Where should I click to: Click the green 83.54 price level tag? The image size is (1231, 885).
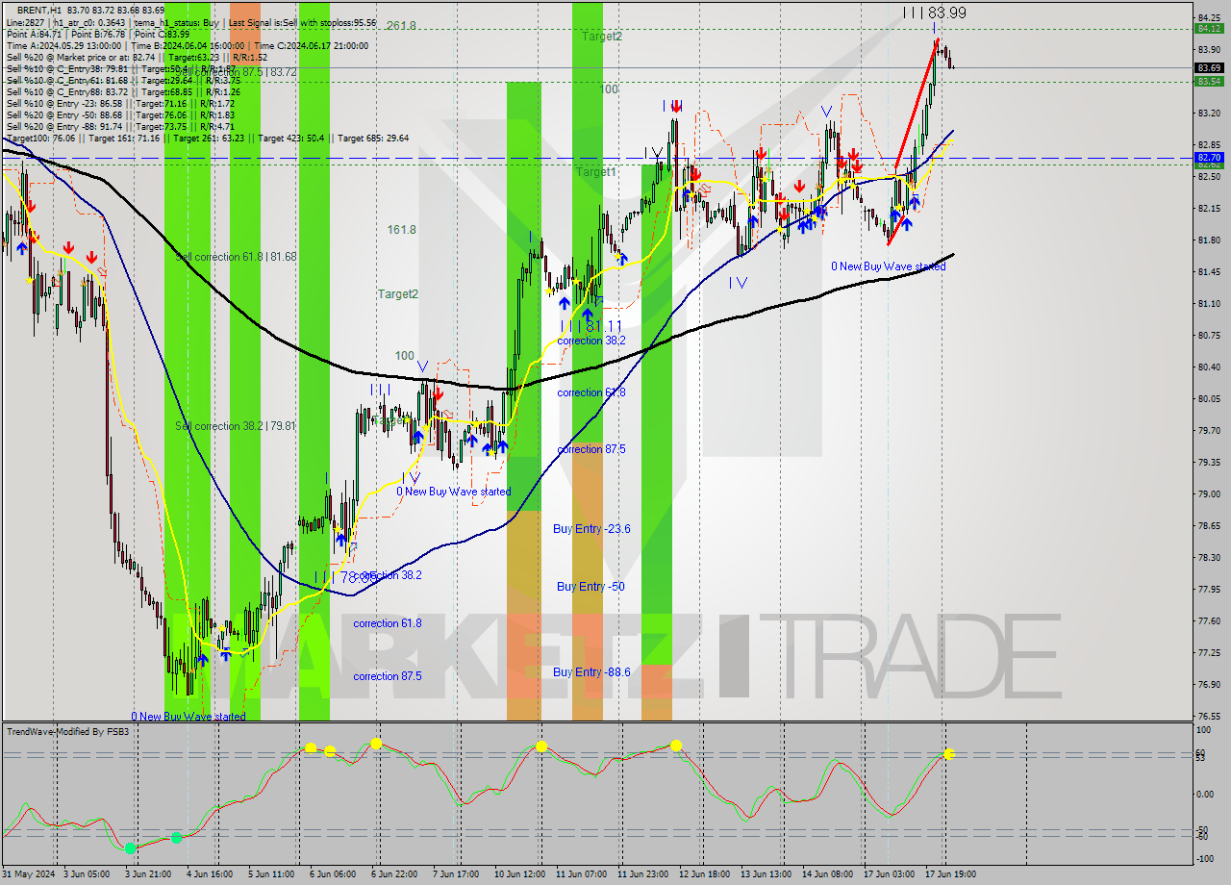click(x=1209, y=82)
